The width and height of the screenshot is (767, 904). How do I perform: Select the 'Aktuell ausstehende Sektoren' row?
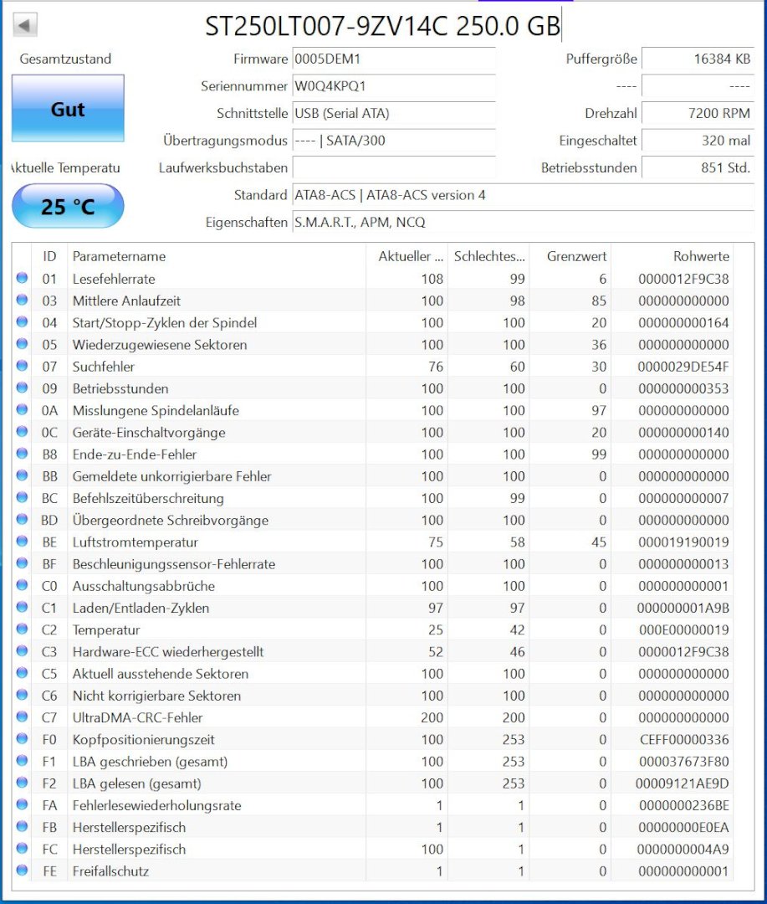tap(160, 674)
